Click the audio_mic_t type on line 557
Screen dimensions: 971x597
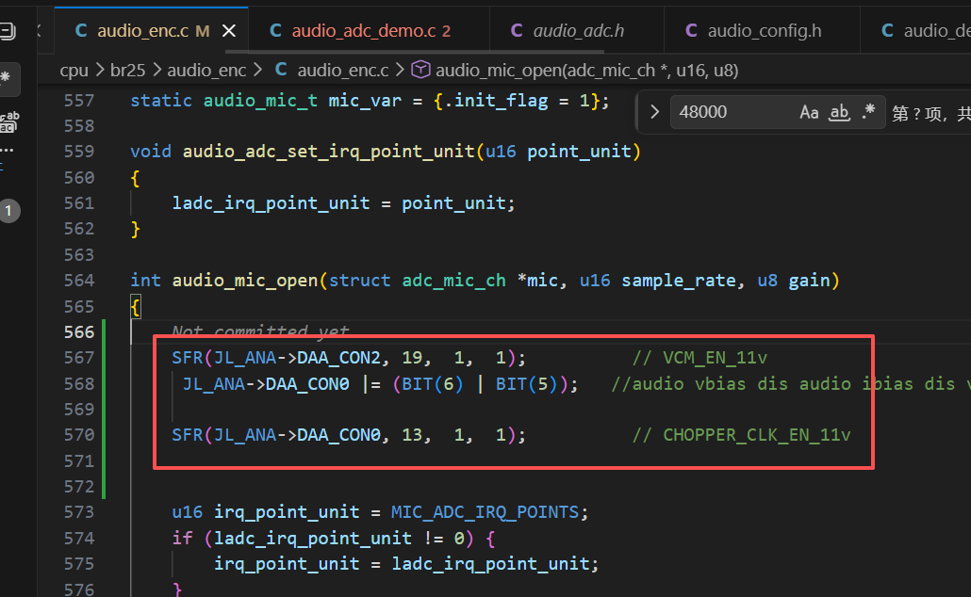click(260, 101)
